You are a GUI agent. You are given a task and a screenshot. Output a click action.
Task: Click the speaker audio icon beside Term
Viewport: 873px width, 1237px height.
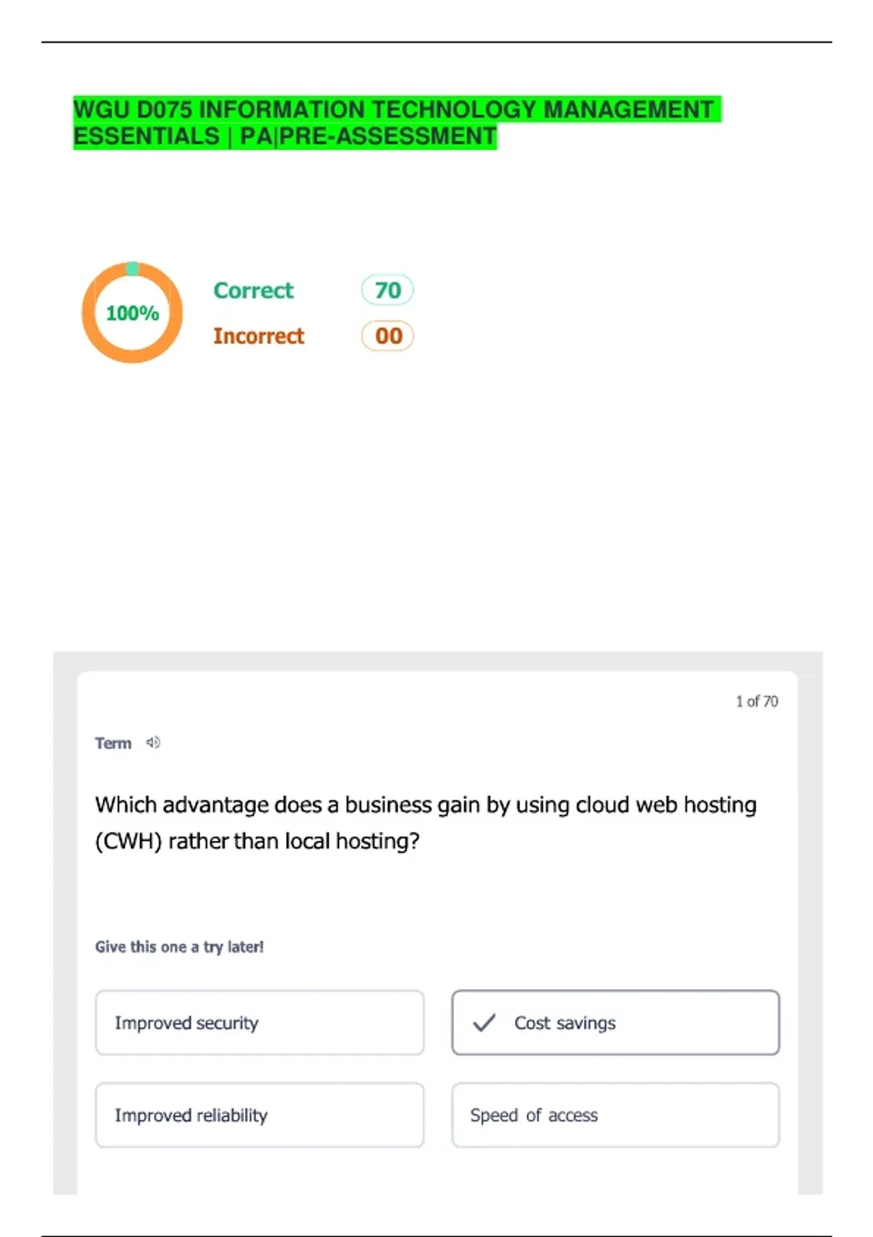coord(153,742)
